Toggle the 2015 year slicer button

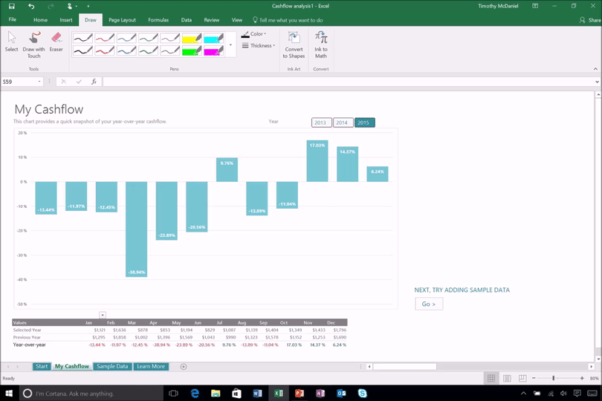[364, 123]
